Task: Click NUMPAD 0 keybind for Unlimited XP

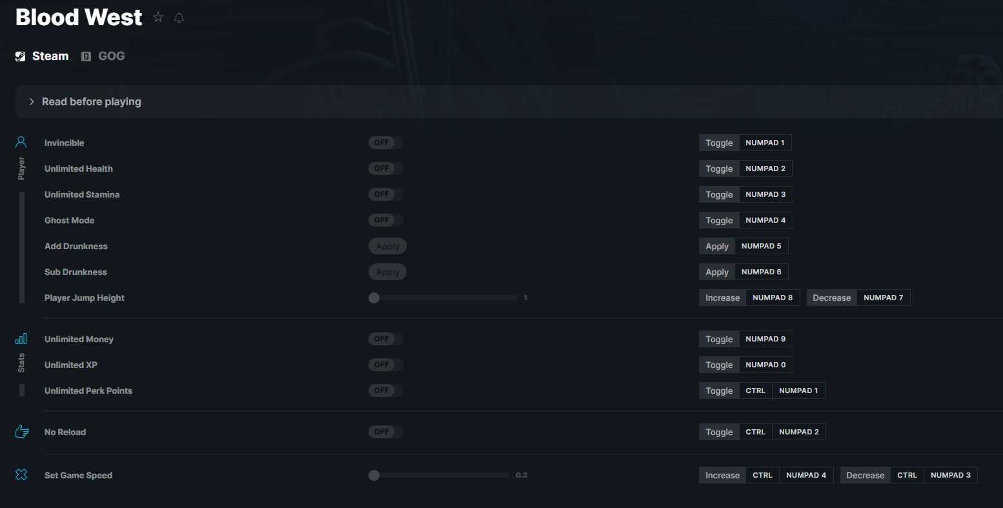Action: (765, 365)
